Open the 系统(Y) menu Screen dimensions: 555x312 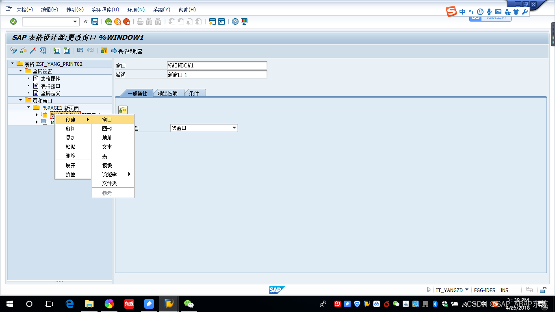pos(161,10)
